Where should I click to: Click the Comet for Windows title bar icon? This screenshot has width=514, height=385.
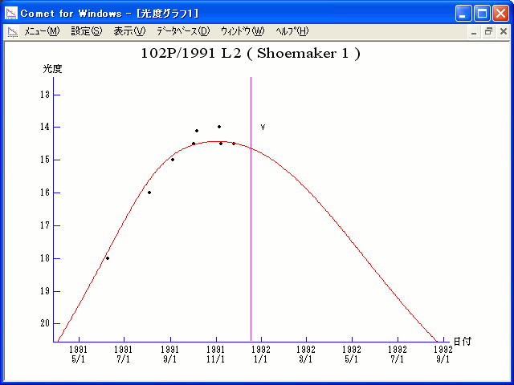coord(11,13)
